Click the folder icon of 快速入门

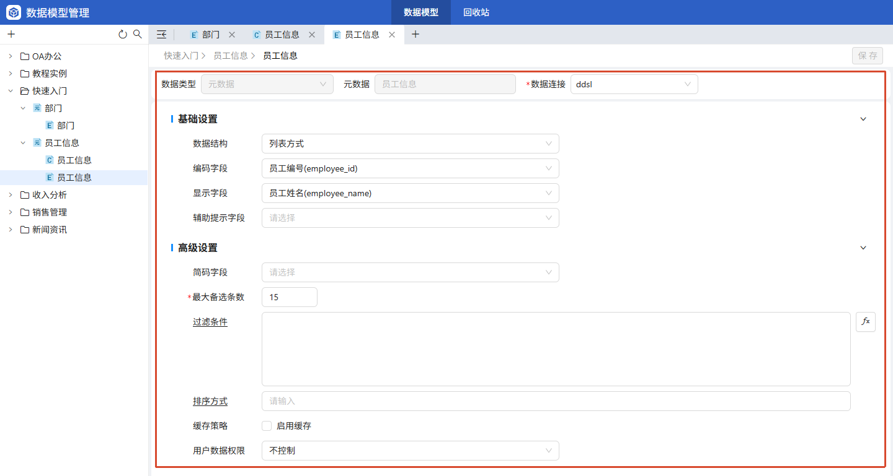tap(25, 91)
